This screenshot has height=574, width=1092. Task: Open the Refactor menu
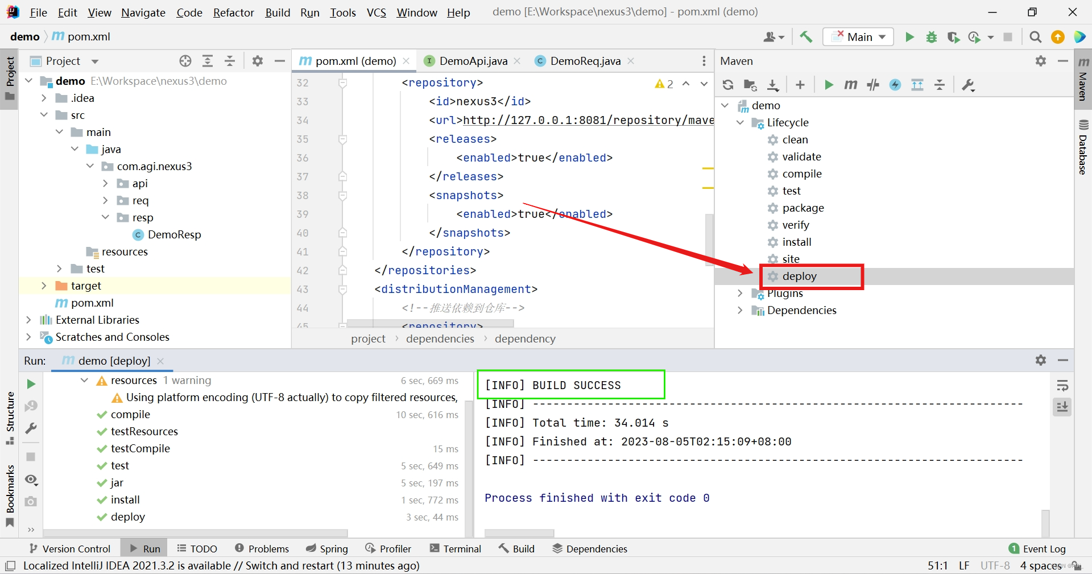click(233, 13)
